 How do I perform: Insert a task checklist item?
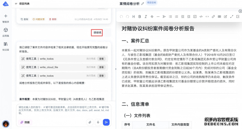(195, 17)
